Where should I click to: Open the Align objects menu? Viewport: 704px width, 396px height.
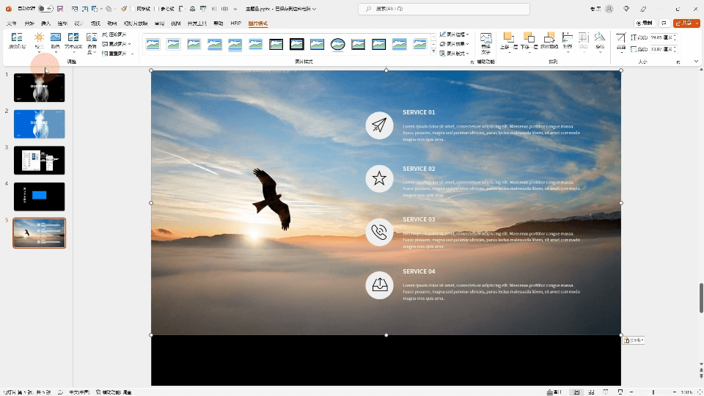pos(568,42)
